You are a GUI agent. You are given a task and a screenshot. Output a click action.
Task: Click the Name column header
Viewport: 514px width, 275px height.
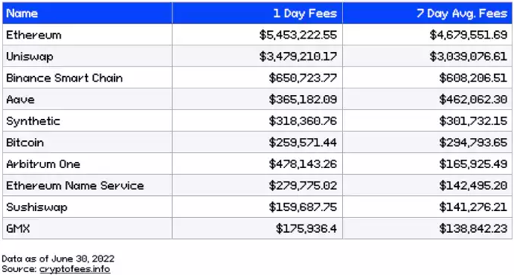pyautogui.click(x=87, y=13)
